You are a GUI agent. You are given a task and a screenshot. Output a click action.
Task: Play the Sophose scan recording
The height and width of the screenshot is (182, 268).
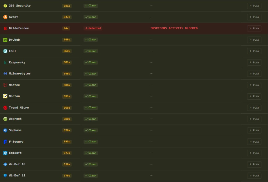[x=254, y=130]
